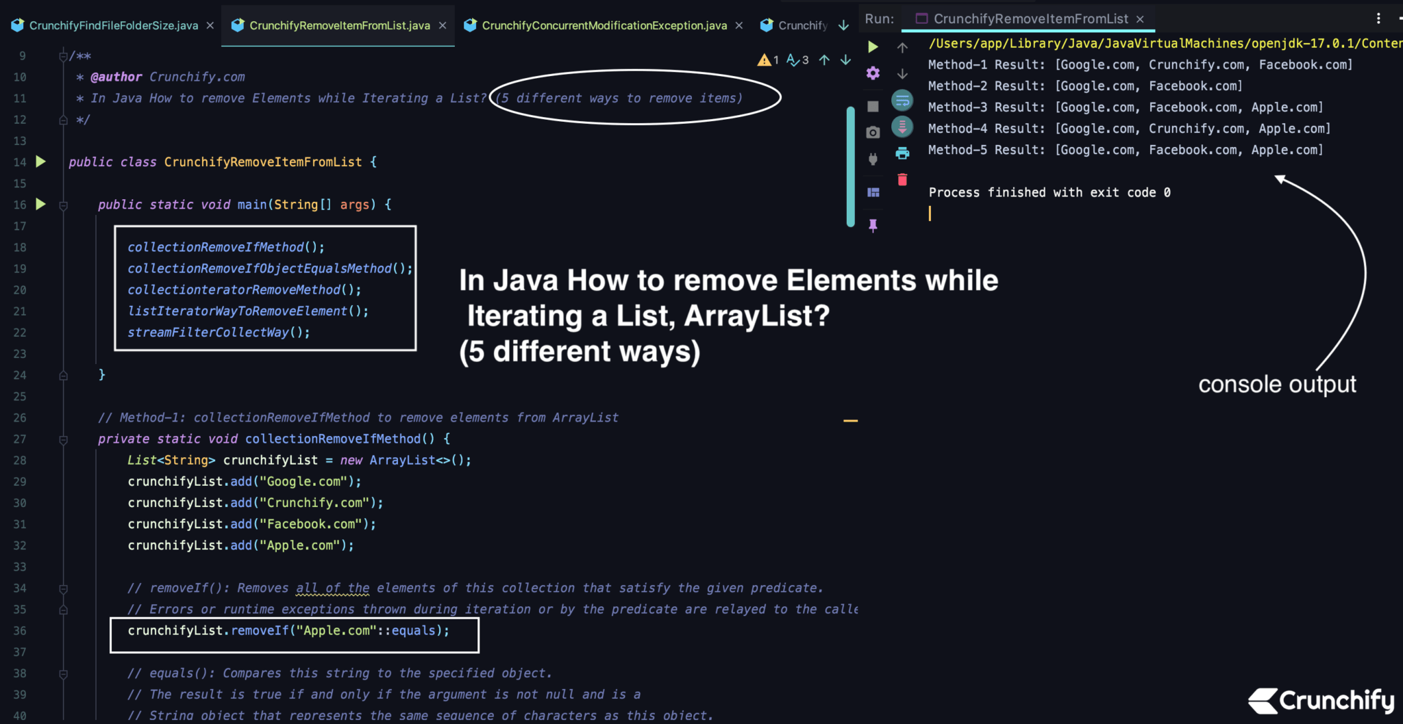1403x724 pixels.
Task: Expand the hidden editor tabs list chevron
Action: [x=844, y=25]
